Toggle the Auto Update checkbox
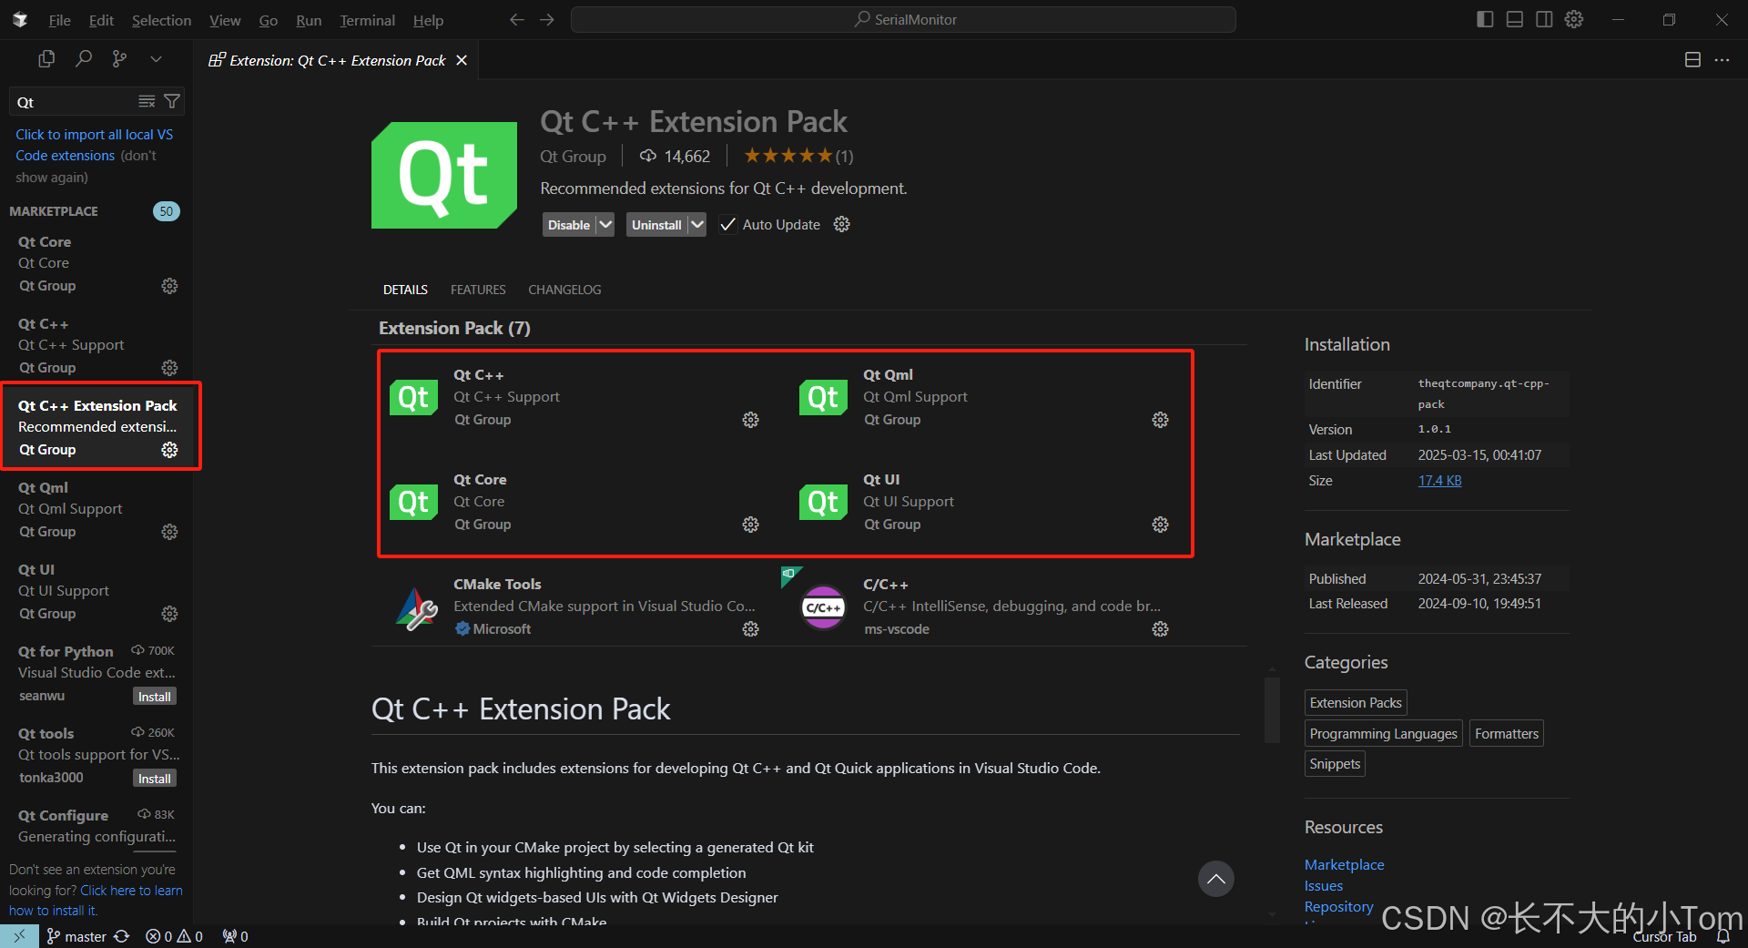The height and width of the screenshot is (948, 1748). tap(727, 225)
